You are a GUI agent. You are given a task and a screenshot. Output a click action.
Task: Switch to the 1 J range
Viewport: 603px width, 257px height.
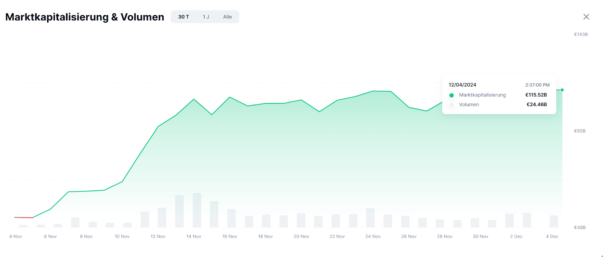click(206, 17)
